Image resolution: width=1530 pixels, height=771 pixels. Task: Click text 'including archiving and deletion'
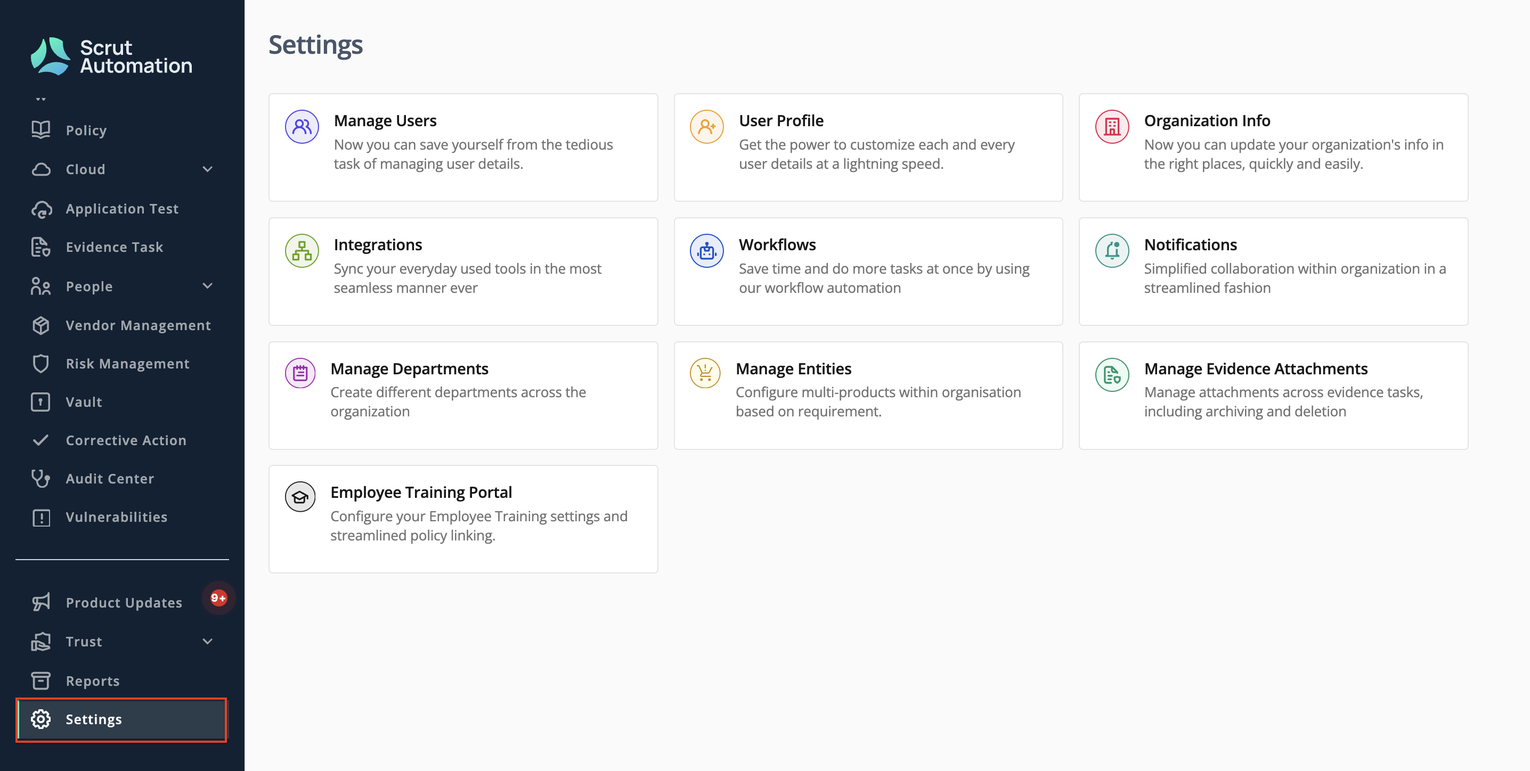[1245, 411]
